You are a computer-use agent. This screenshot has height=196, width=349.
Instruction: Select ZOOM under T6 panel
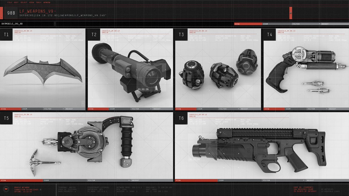click(240, 180)
